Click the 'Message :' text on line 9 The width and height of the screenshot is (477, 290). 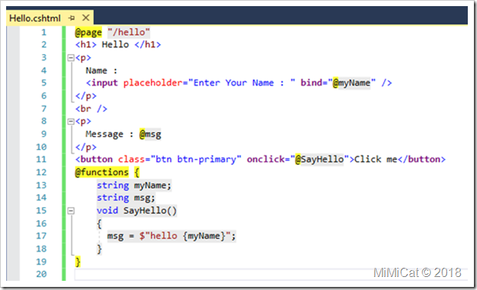[x=110, y=134]
